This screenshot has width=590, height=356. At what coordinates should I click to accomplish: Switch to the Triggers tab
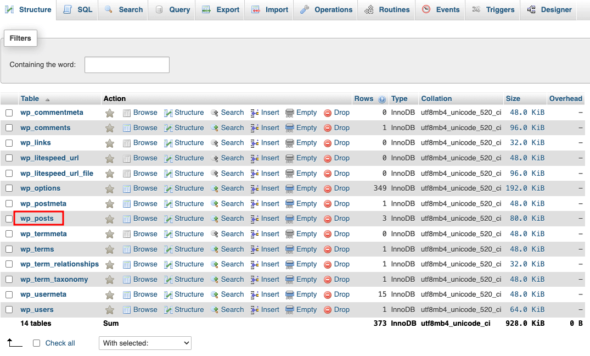pyautogui.click(x=492, y=9)
